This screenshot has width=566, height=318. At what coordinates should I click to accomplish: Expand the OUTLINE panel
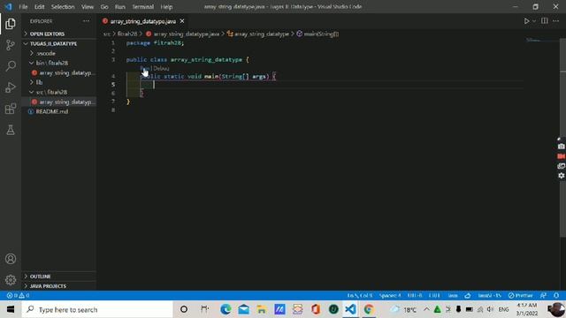59,276
